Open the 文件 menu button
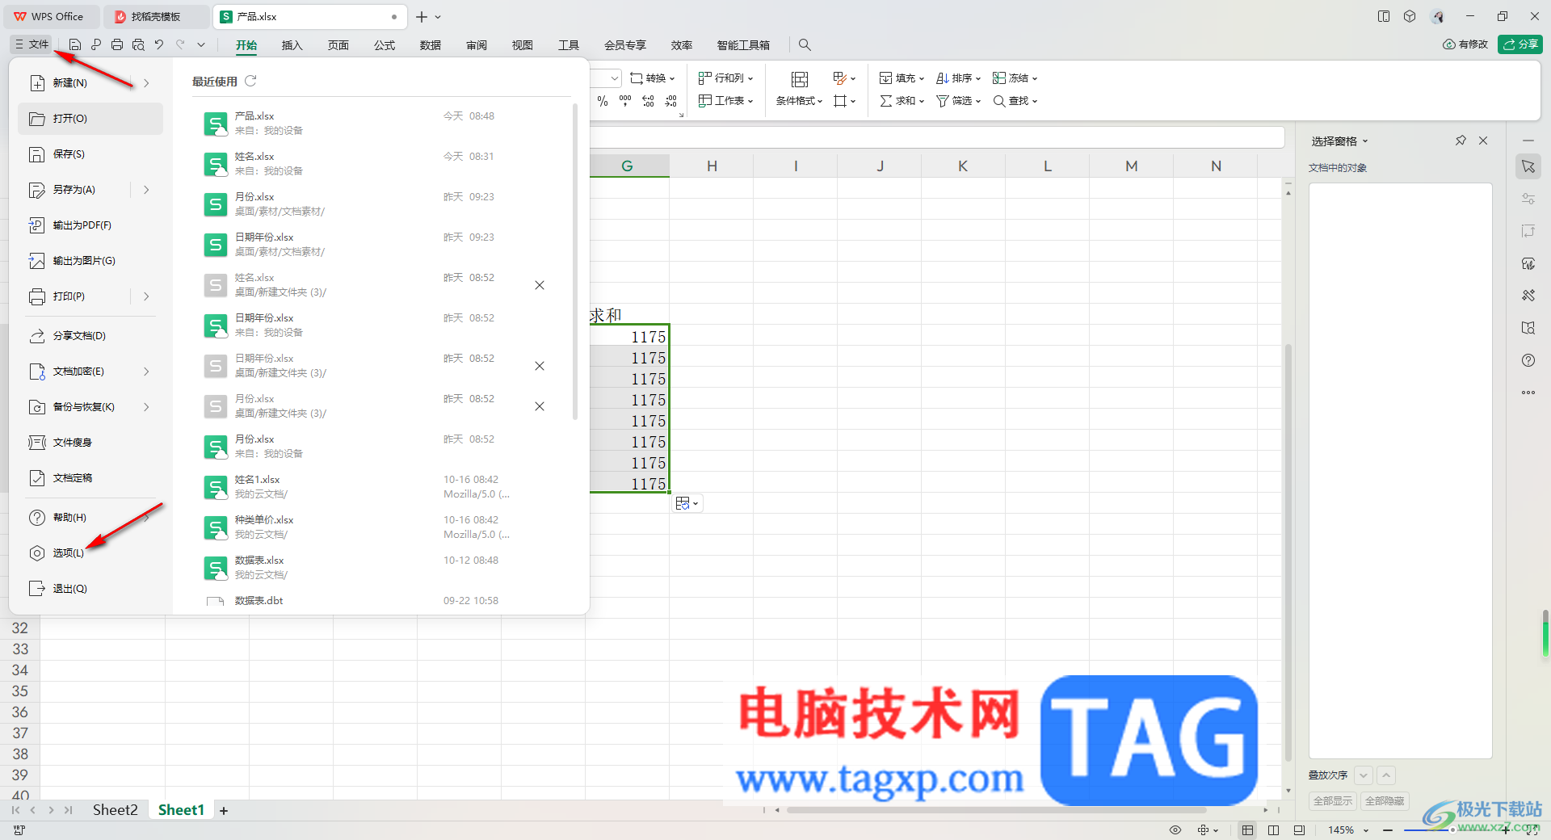Screen dimensions: 1551x840 click(x=32, y=44)
